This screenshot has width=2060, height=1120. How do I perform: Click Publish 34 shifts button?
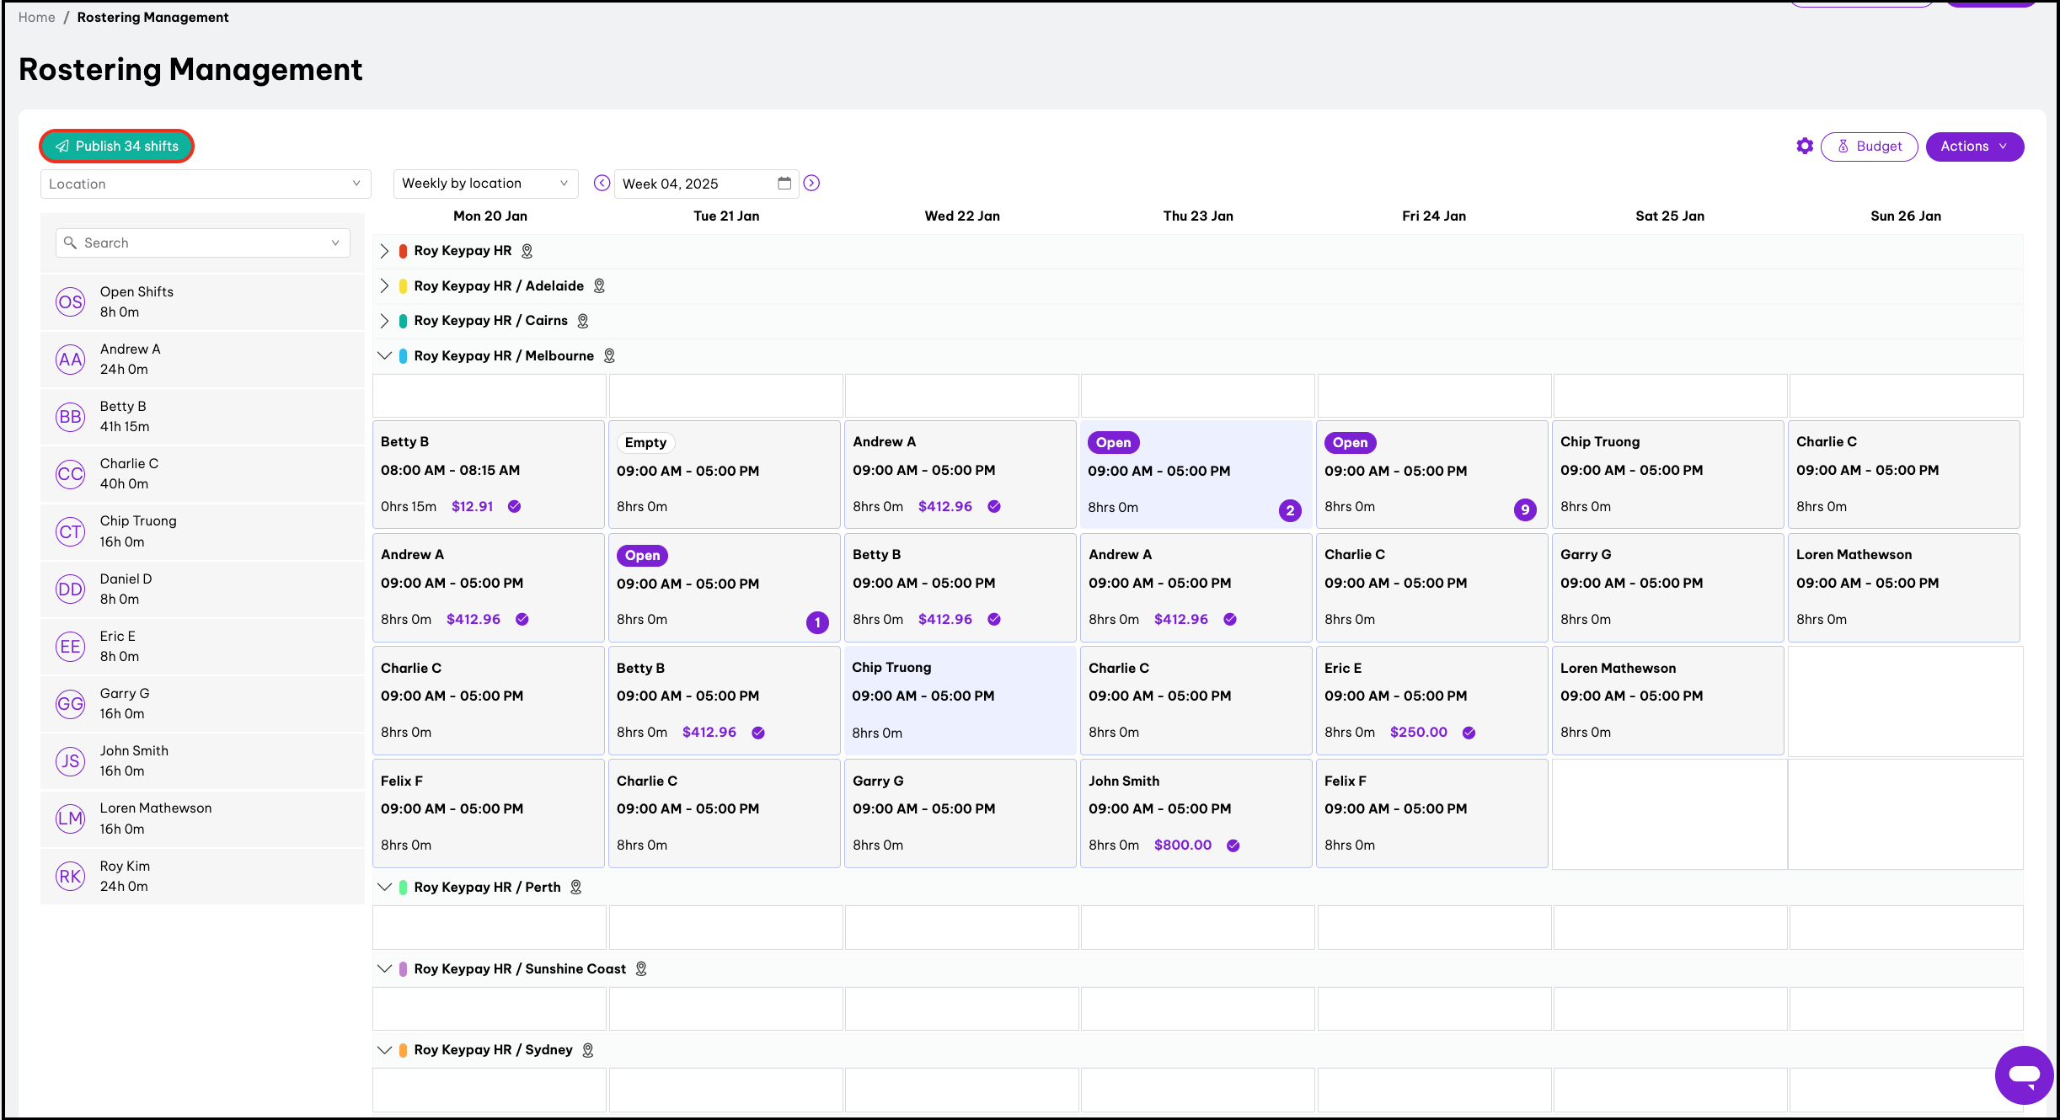117,147
